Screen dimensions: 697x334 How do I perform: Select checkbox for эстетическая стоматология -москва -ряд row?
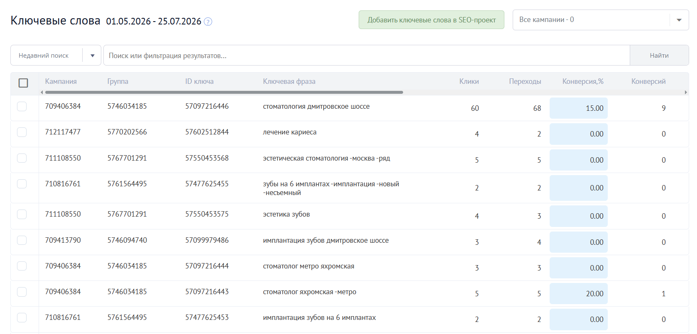pos(22,158)
